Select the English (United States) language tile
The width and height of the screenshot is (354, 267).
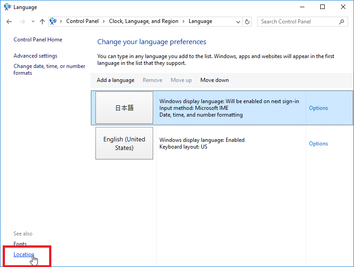coord(124,143)
